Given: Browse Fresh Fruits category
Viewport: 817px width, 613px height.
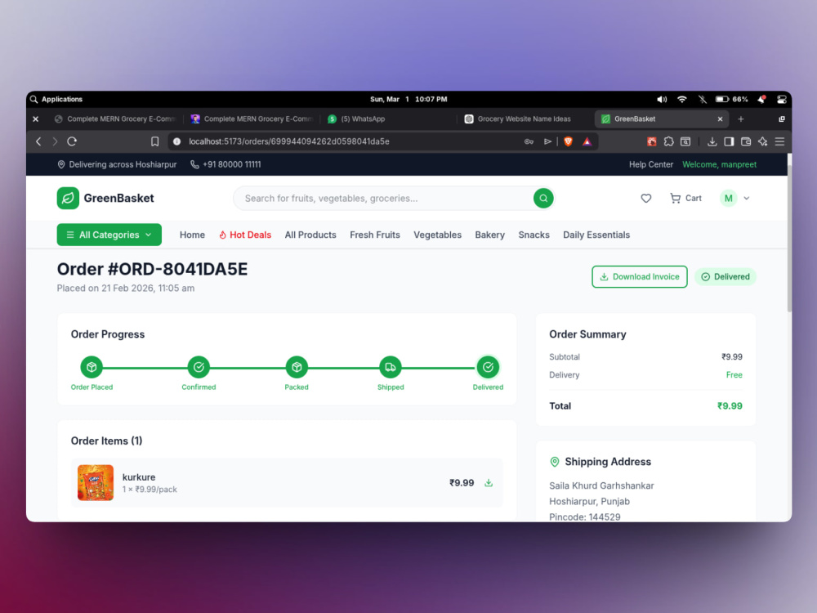Looking at the screenshot, I should pos(375,235).
